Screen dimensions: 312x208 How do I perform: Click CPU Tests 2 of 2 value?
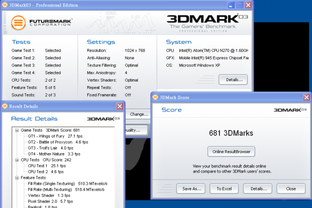[50, 80]
